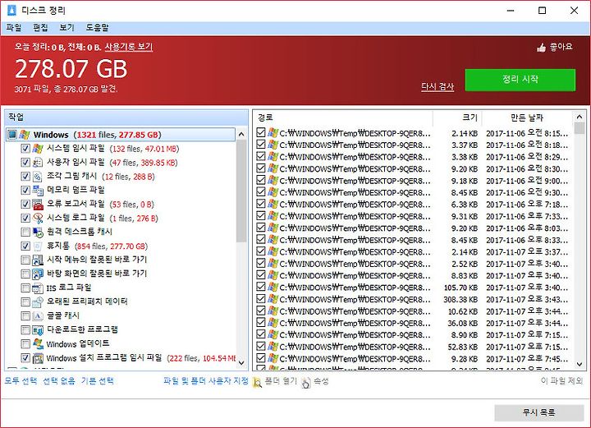Screen dimensions: 591x428
Task: Click the 오래된 프리페치 데이터 icon
Action: click(38, 301)
